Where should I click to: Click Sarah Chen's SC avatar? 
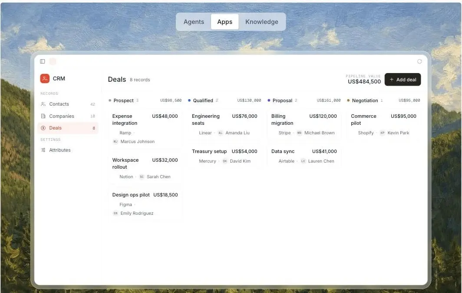coord(142,176)
